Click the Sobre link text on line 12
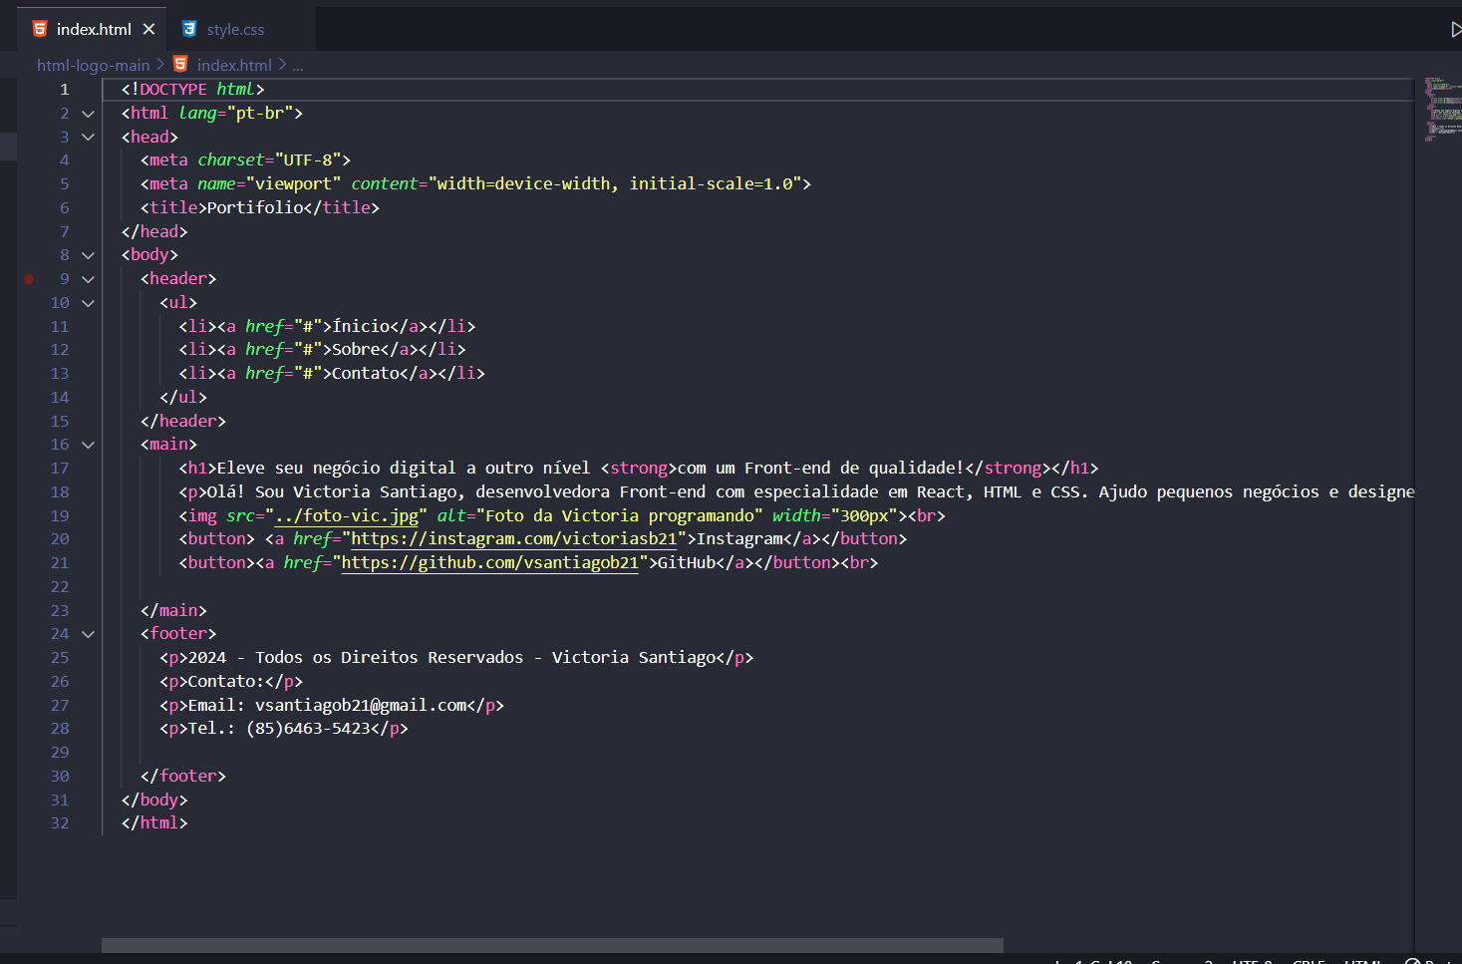Viewport: 1462px width, 964px height. click(356, 350)
